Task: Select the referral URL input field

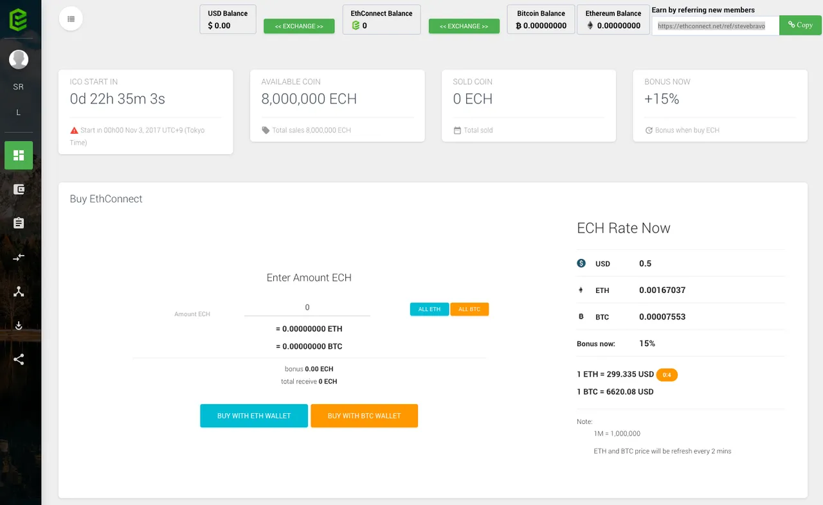Action: [716, 26]
